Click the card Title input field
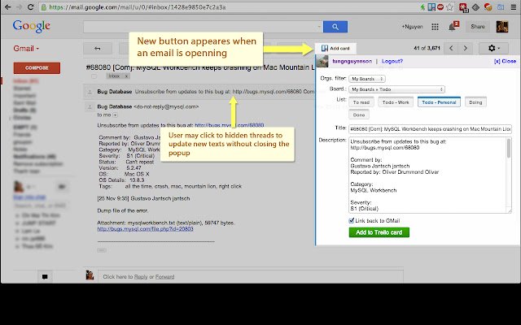 click(430, 129)
